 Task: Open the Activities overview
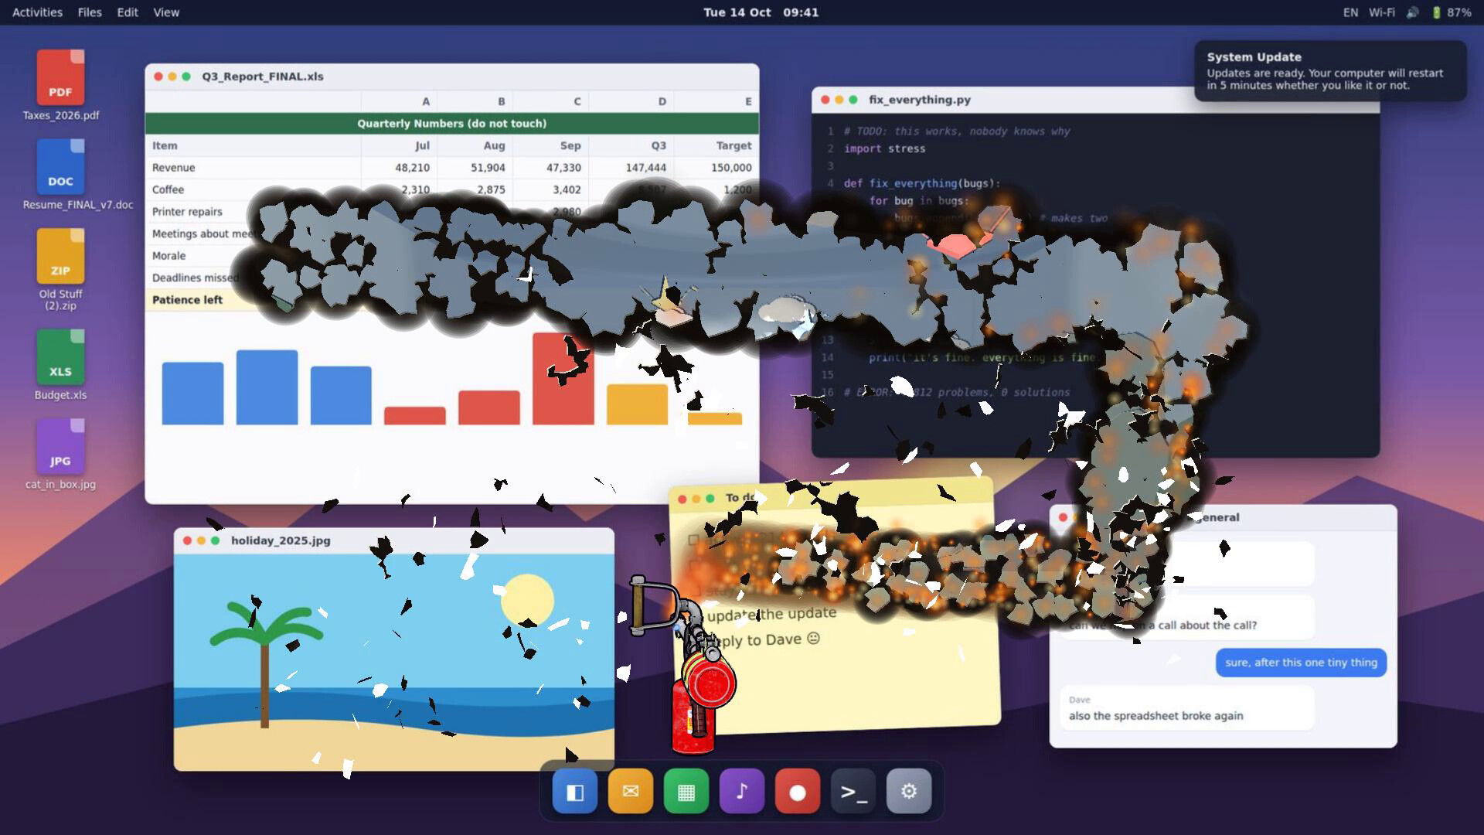click(x=37, y=12)
